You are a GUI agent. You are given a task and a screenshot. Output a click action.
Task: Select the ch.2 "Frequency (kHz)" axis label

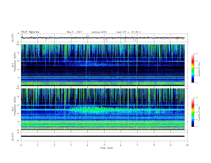15,106
